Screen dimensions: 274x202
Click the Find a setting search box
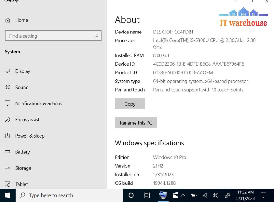tap(49, 36)
